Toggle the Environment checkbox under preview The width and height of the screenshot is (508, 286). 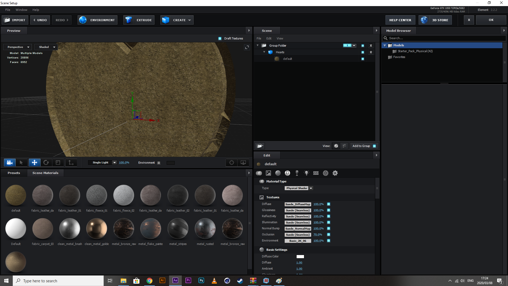[x=159, y=163]
